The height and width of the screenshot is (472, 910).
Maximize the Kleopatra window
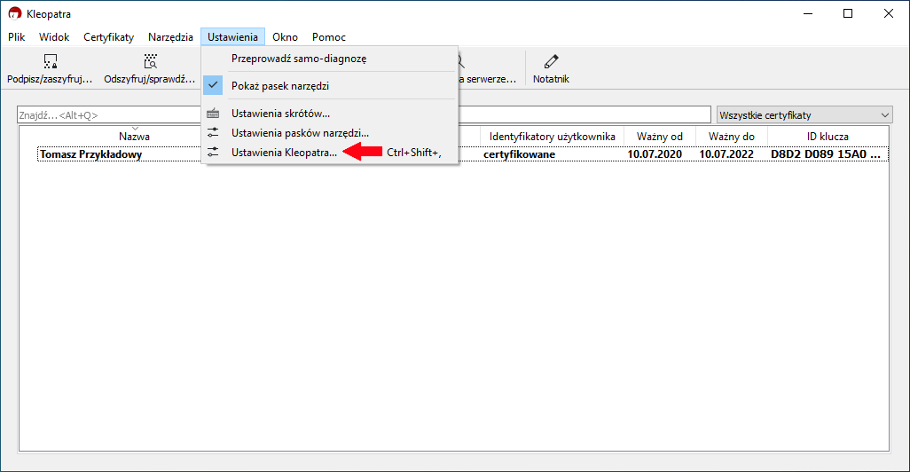click(x=848, y=13)
